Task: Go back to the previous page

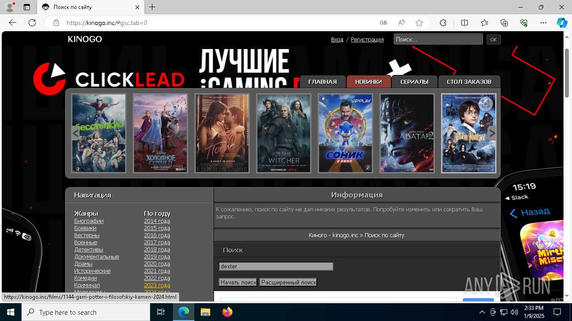Action: click(13, 23)
